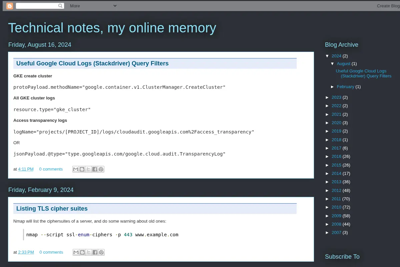This screenshot has width=400, height=267.
Task: Open the 2007 archive year link
Action: (x=336, y=233)
